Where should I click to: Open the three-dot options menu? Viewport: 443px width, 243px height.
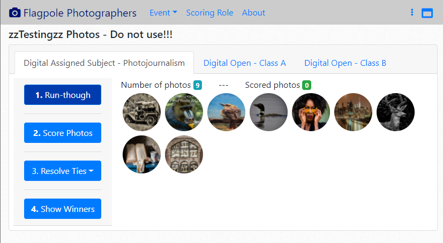(412, 12)
